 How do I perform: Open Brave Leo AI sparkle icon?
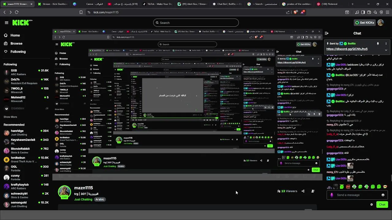[x=375, y=12]
